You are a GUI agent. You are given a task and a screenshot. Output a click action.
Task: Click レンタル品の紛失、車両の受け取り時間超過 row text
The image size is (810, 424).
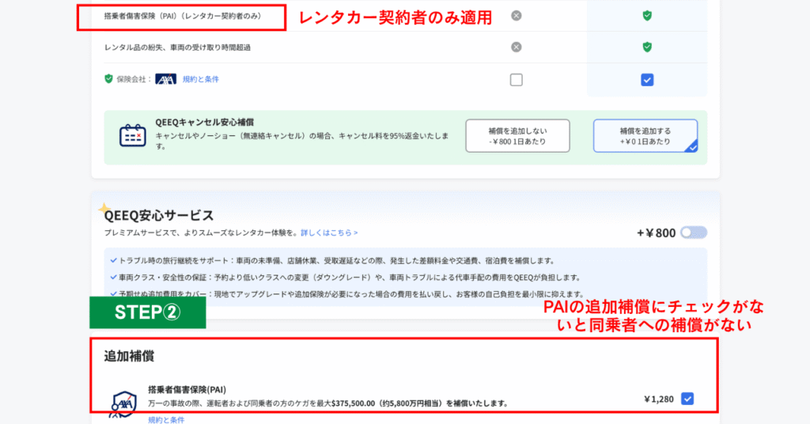pos(177,47)
